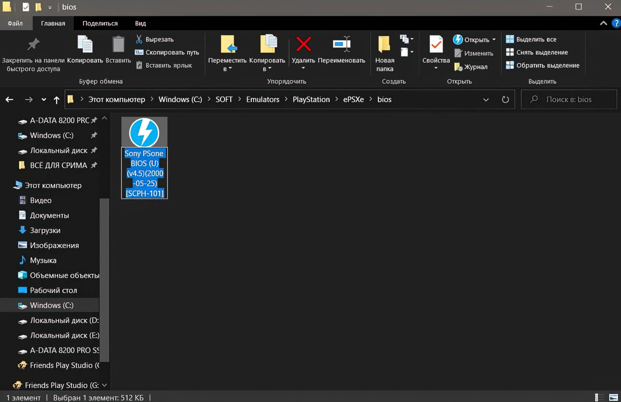Open the easy access dropdown icon

[x=406, y=52]
